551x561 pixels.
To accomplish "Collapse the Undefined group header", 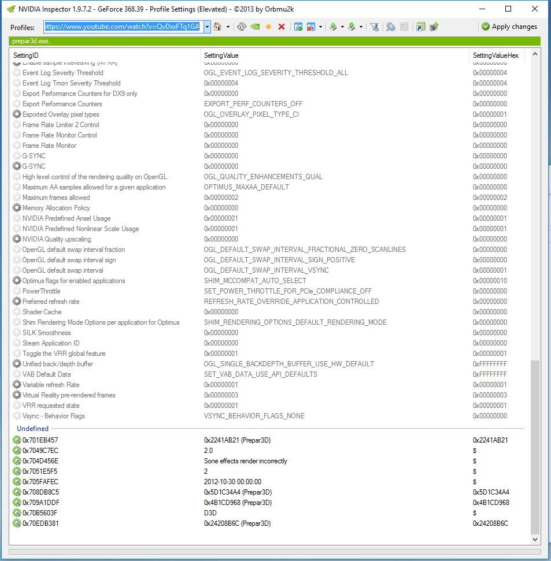I will [x=32, y=429].
